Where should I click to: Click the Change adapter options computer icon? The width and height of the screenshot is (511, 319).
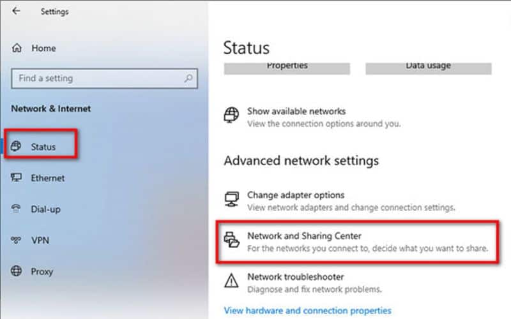232,199
